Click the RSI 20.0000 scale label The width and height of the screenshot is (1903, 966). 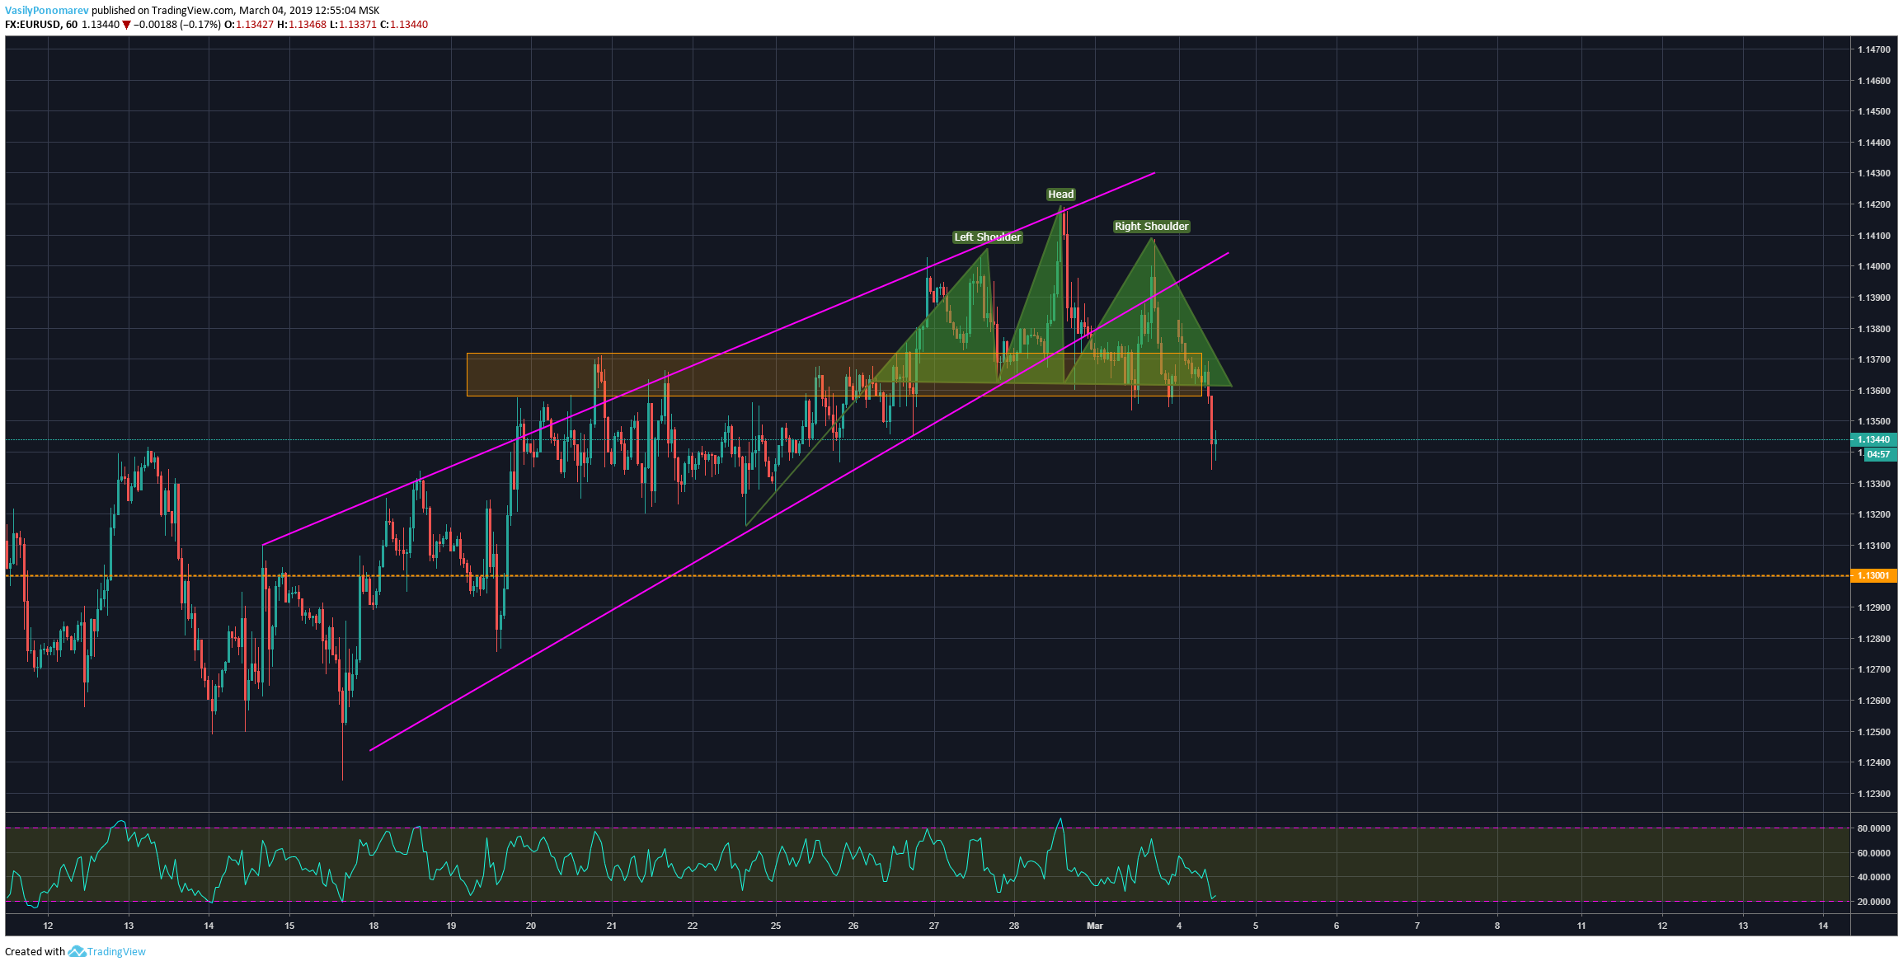point(1873,902)
